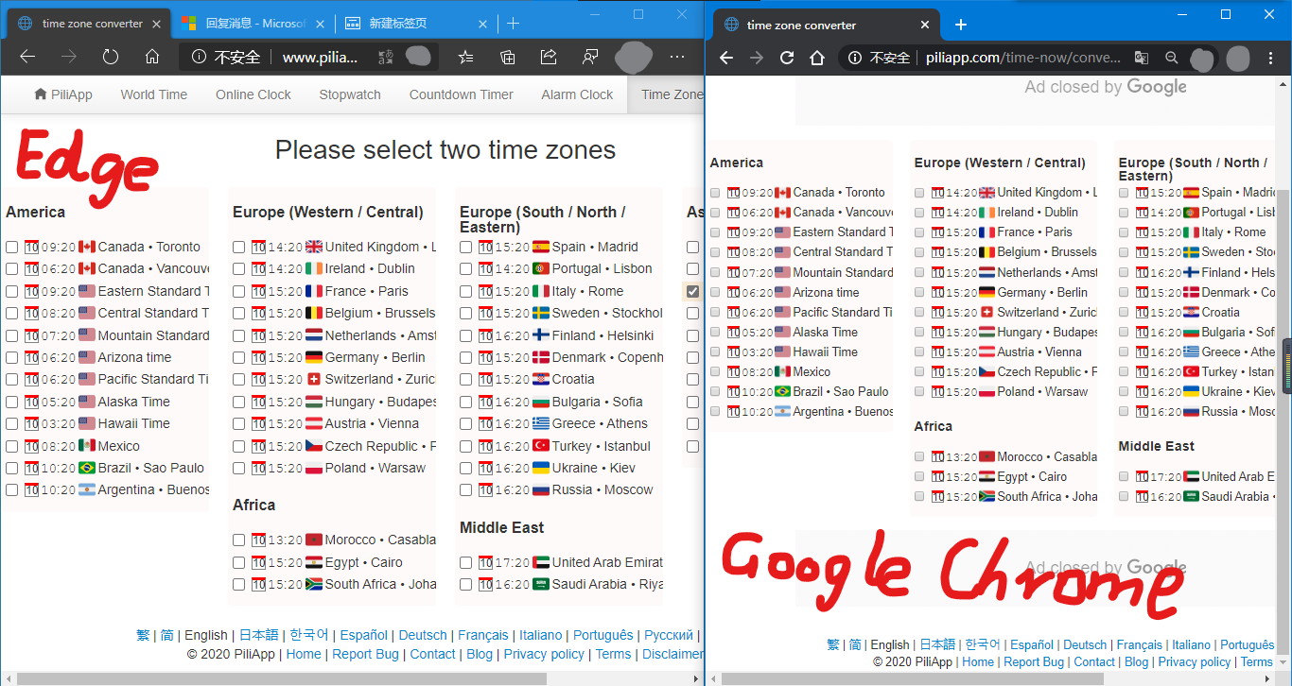Open new tab in Chrome
This screenshot has width=1292, height=686.
[961, 25]
